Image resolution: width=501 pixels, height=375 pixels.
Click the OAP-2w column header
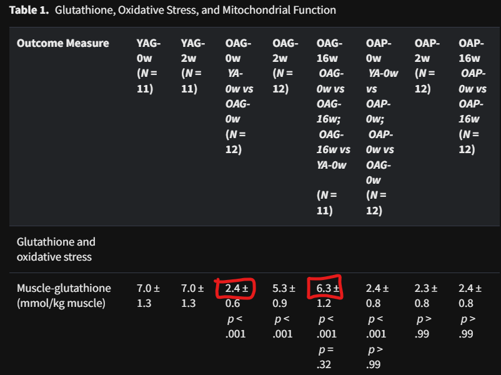point(427,66)
